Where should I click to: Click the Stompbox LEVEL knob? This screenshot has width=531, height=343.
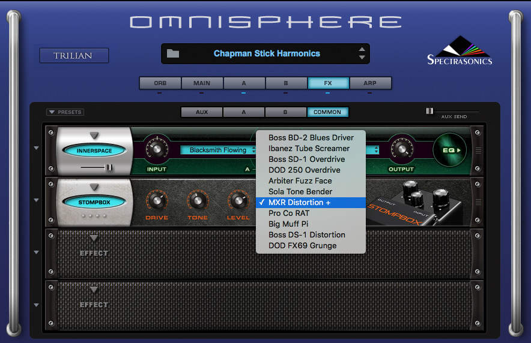coord(238,201)
